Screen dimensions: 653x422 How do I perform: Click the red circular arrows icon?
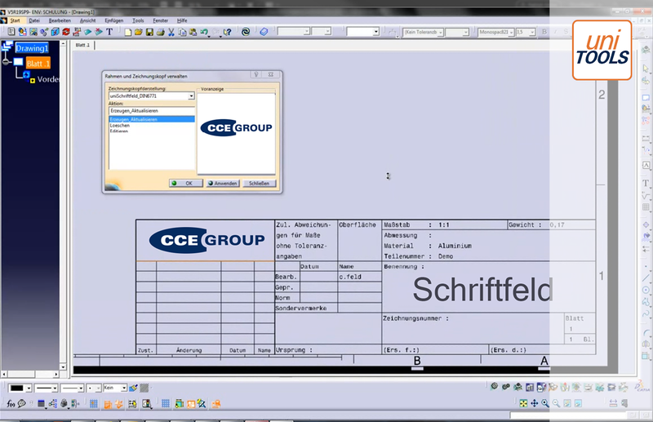coord(66,32)
